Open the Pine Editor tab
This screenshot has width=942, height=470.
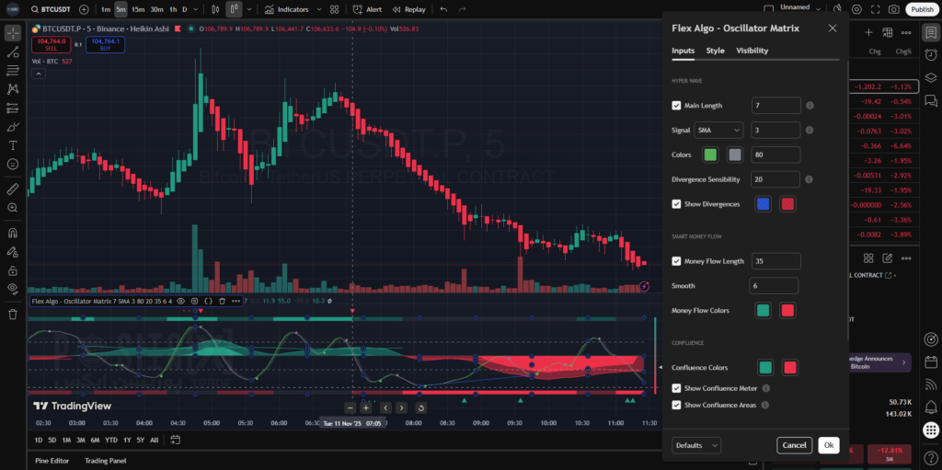tap(52, 461)
